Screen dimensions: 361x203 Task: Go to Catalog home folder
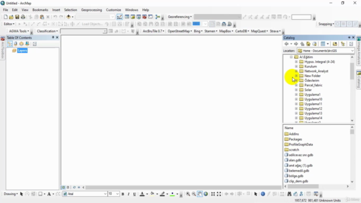(309, 44)
